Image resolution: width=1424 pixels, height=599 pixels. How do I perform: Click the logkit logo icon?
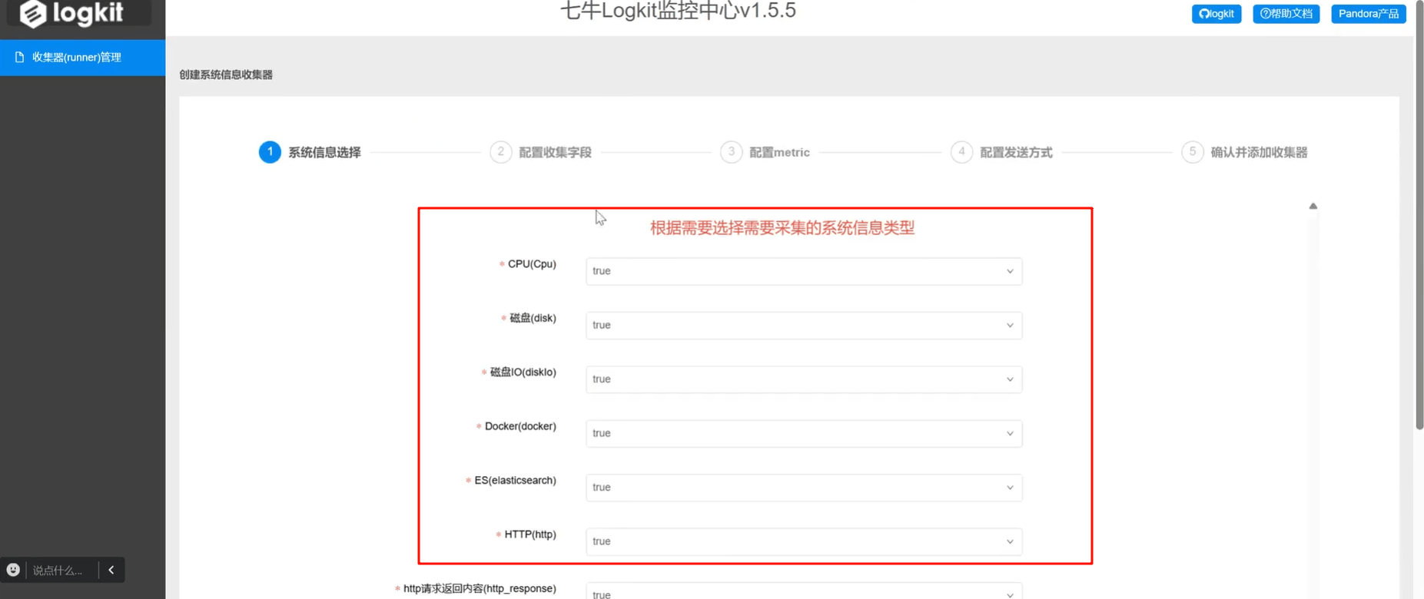[33, 13]
